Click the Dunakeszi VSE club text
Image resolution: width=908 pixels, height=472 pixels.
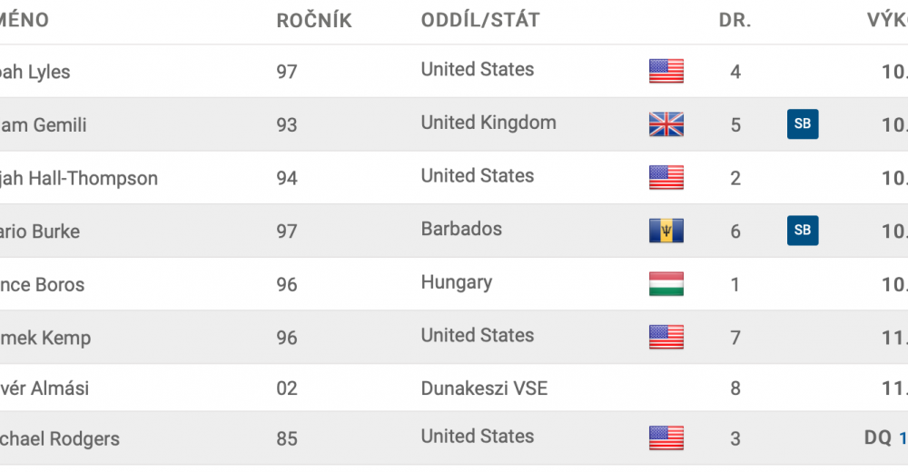coord(484,388)
